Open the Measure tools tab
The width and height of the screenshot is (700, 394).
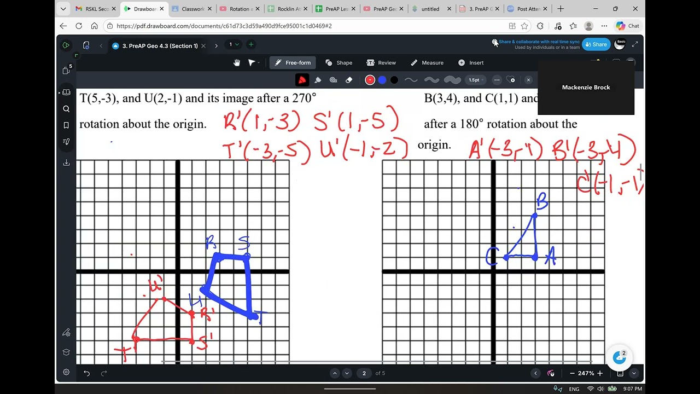(427, 63)
